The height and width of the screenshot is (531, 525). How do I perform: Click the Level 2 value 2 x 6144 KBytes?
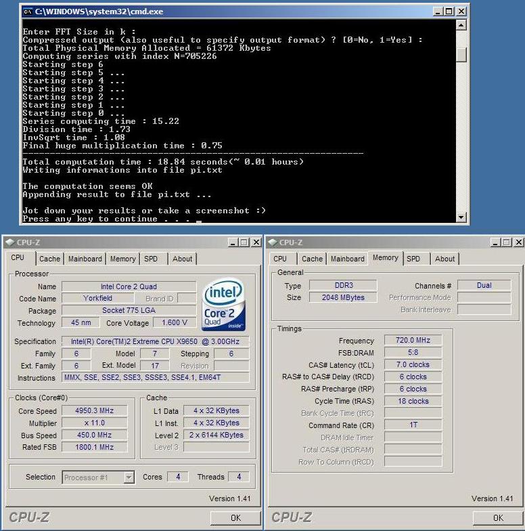click(x=216, y=435)
